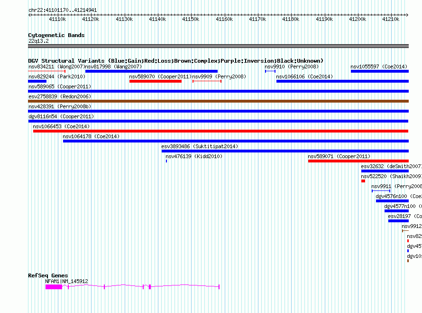Viewport: 422px width, 313px height.
Task: Click the nsv589071 (Cooper2011) text label
Action: 339,156
